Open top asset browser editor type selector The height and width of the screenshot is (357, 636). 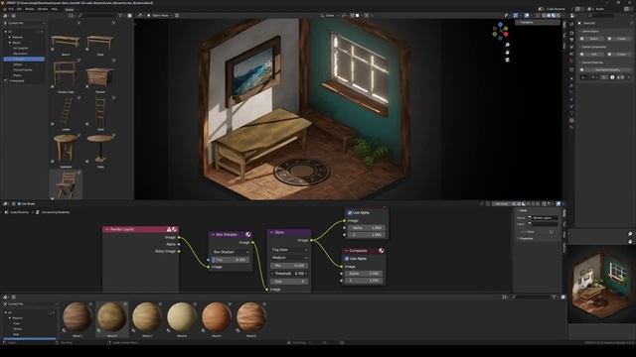[x=5, y=16]
